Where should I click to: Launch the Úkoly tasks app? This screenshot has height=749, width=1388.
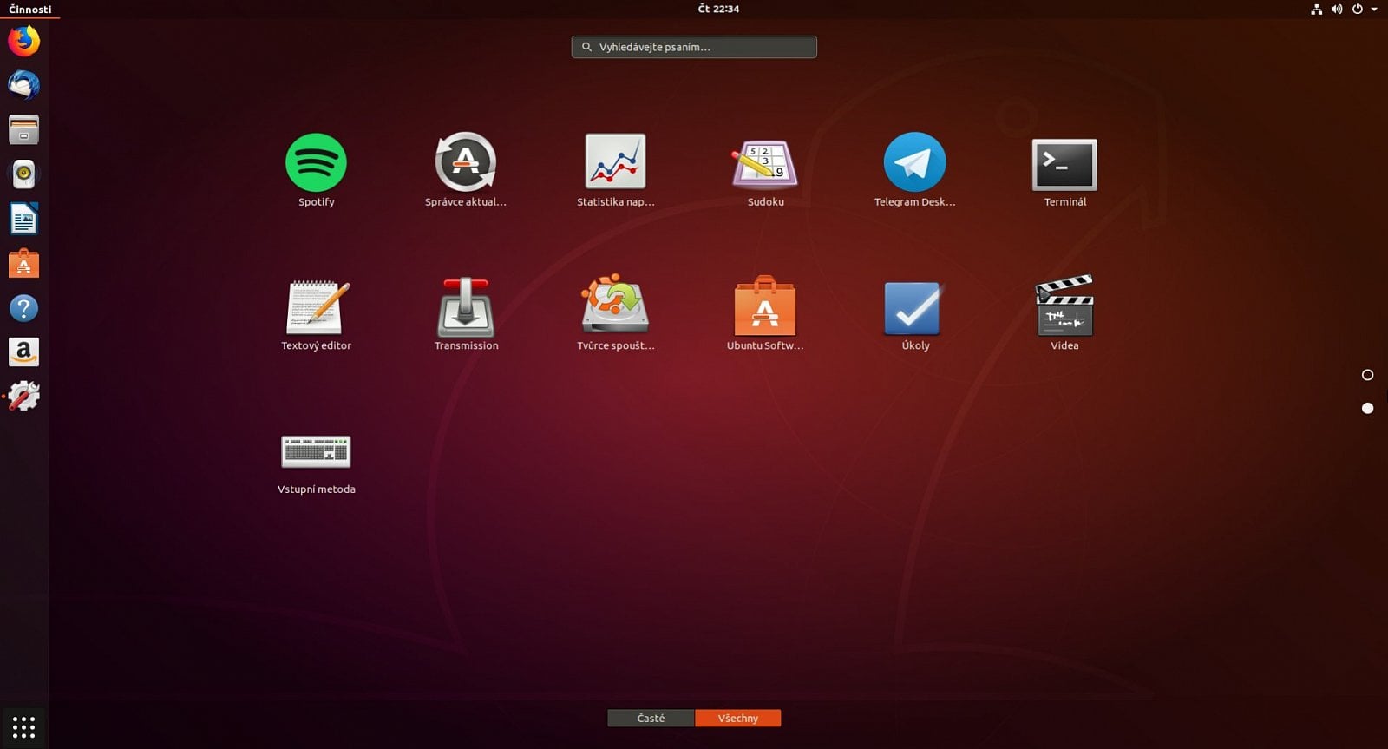[x=913, y=308]
